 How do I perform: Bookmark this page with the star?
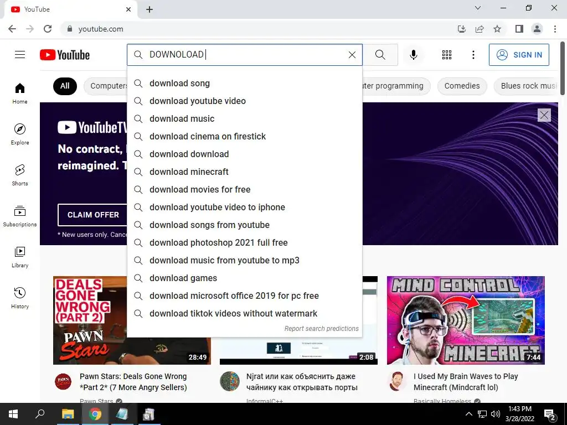497,29
